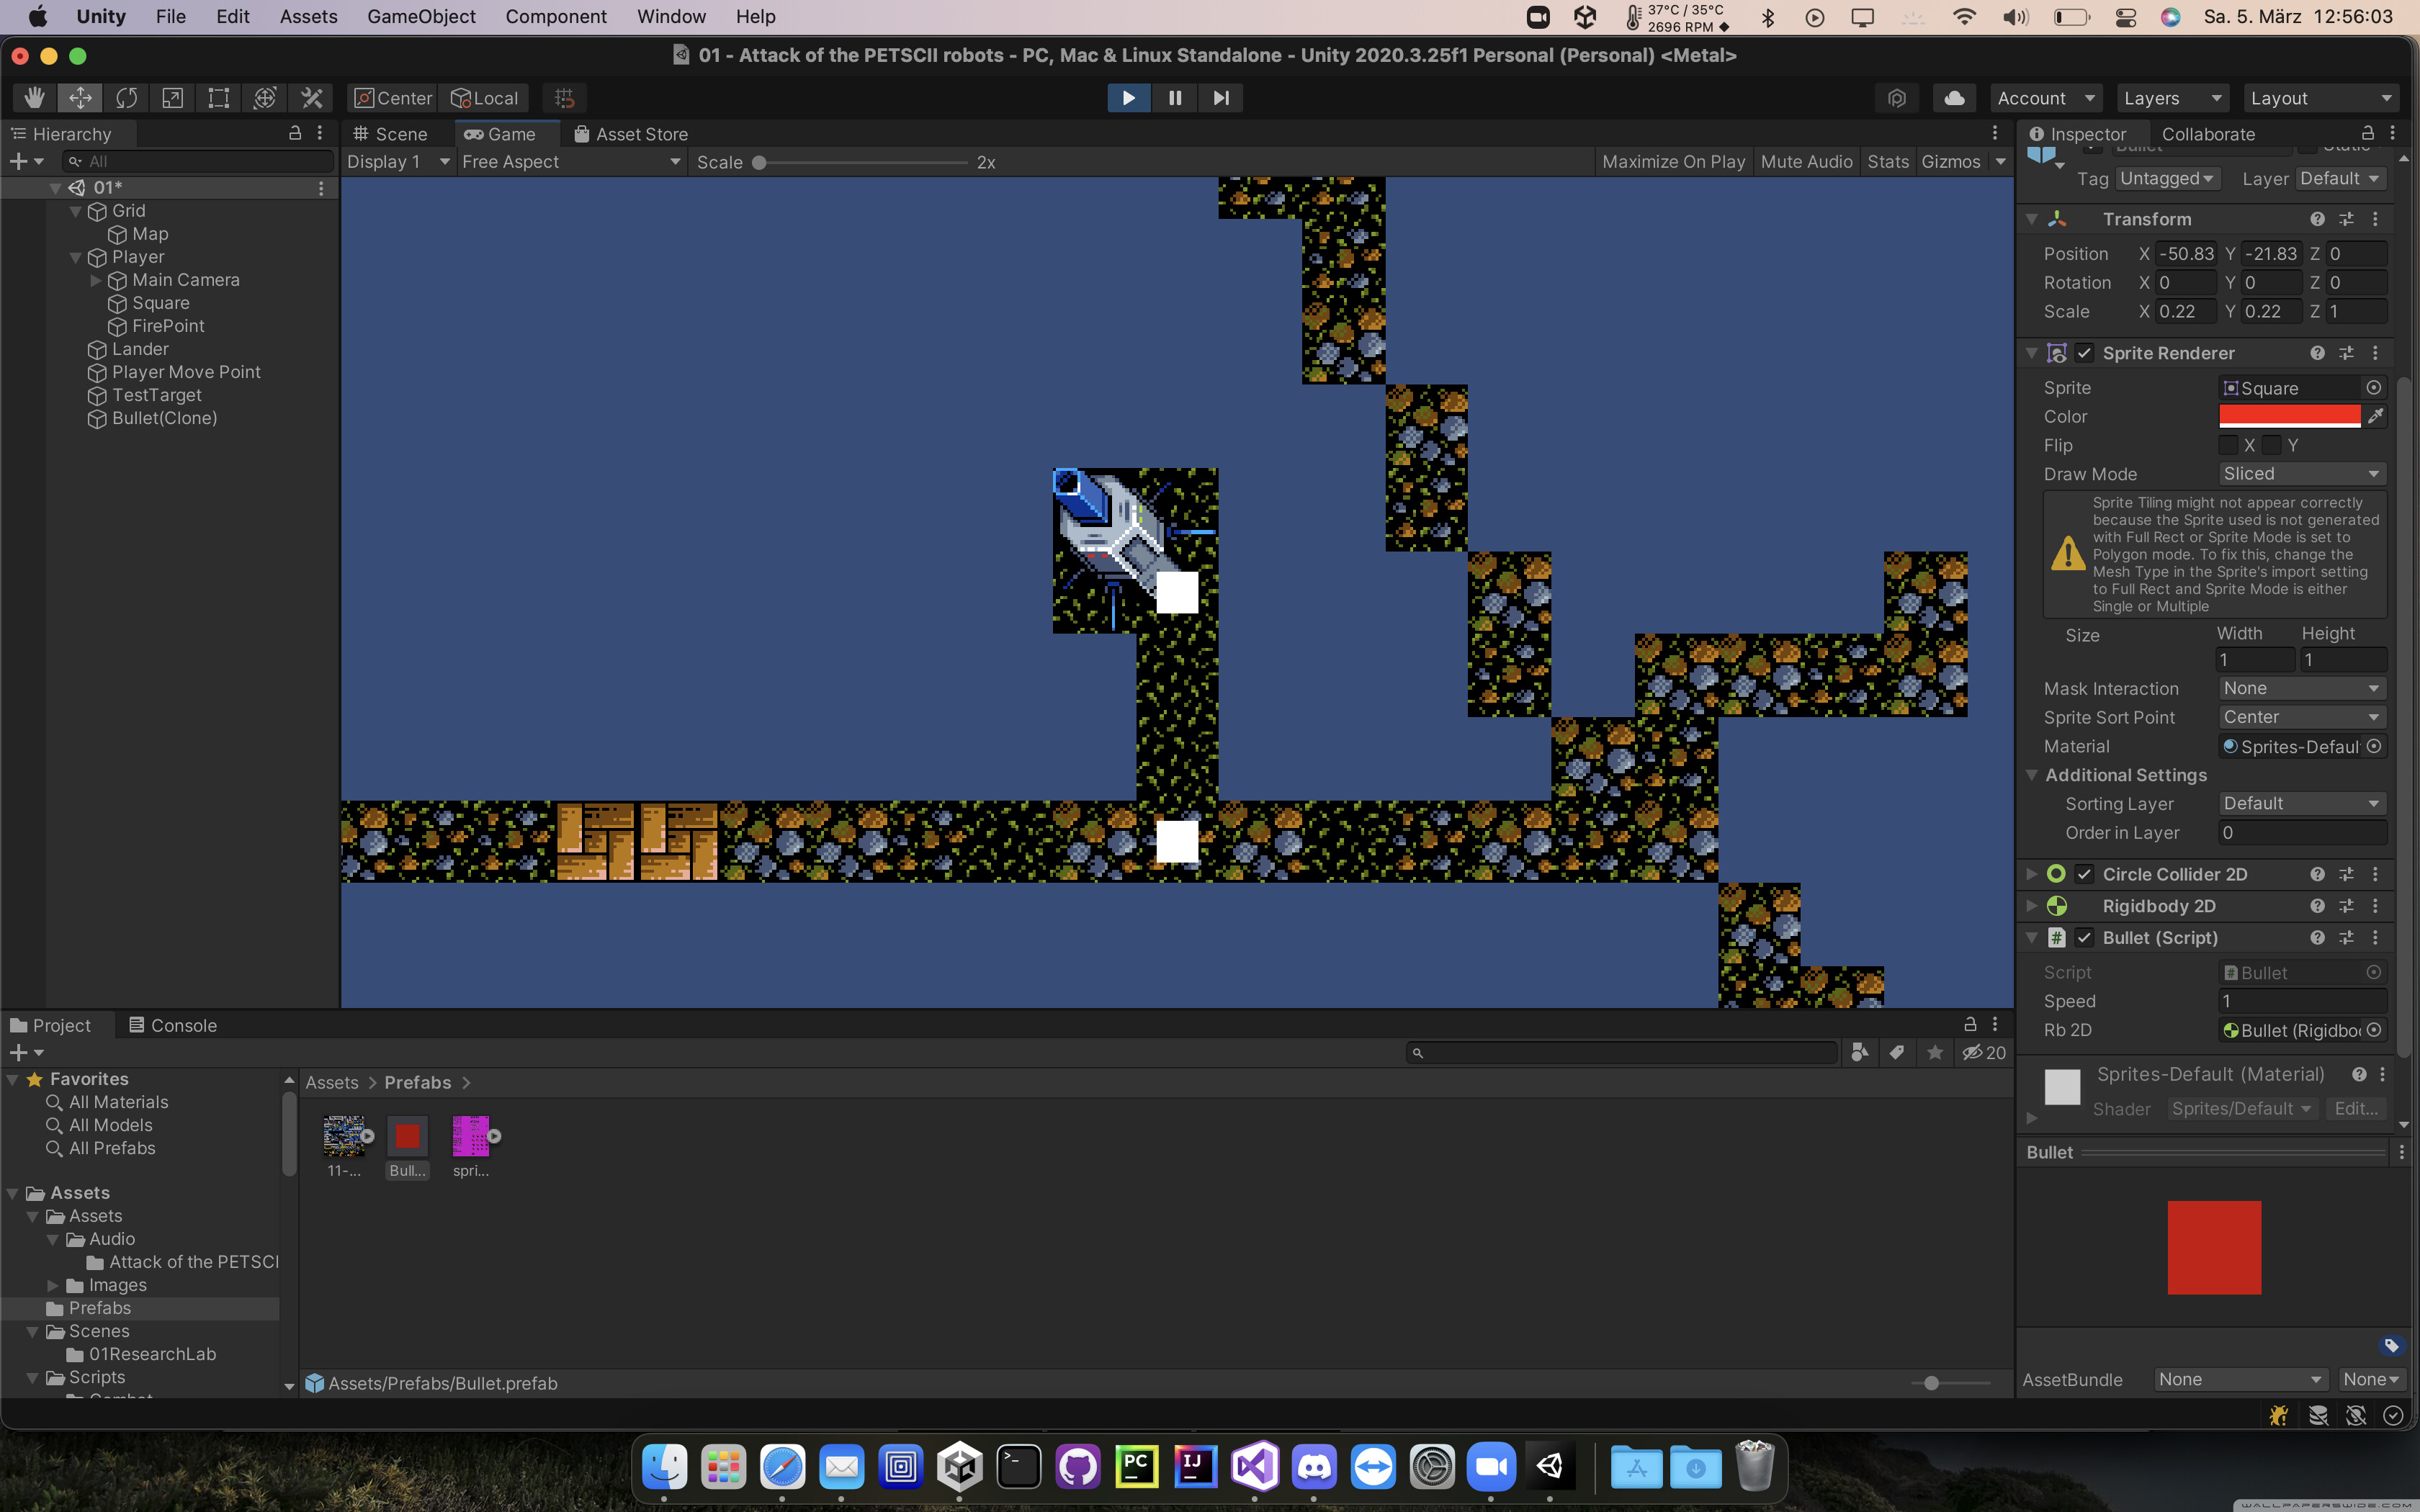Click the Step frame button
This screenshot has height=1512, width=2420.
click(1221, 98)
